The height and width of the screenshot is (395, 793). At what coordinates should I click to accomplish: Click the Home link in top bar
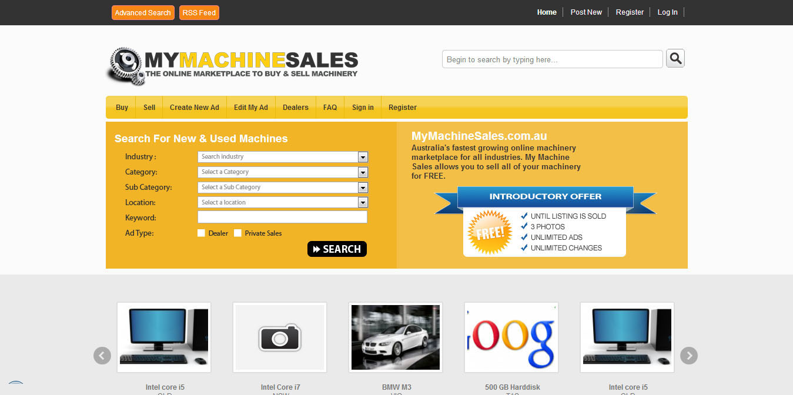pyautogui.click(x=547, y=12)
